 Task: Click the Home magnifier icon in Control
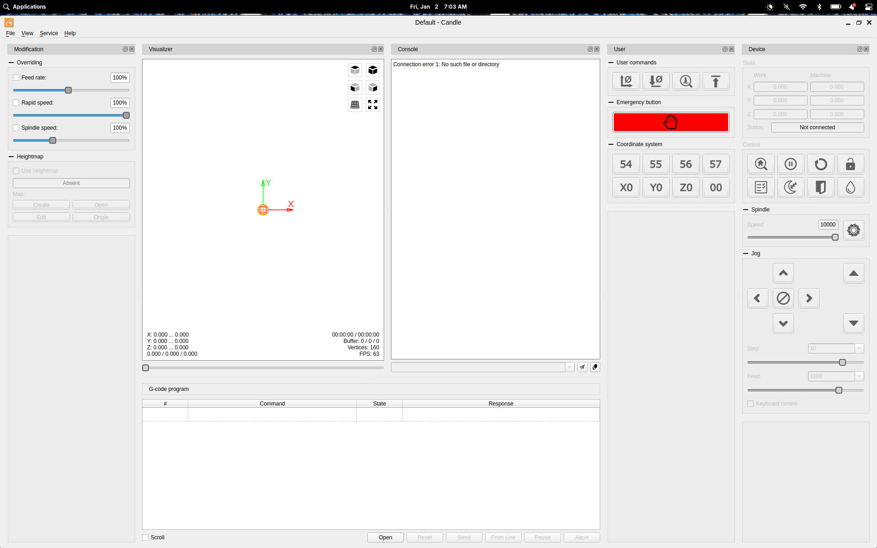click(x=761, y=164)
